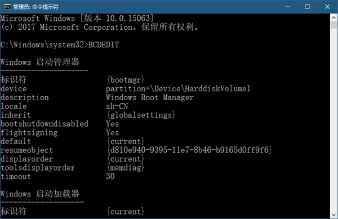Click the cmd icon in the title bar
This screenshot has width=338, height=219.
7,7
